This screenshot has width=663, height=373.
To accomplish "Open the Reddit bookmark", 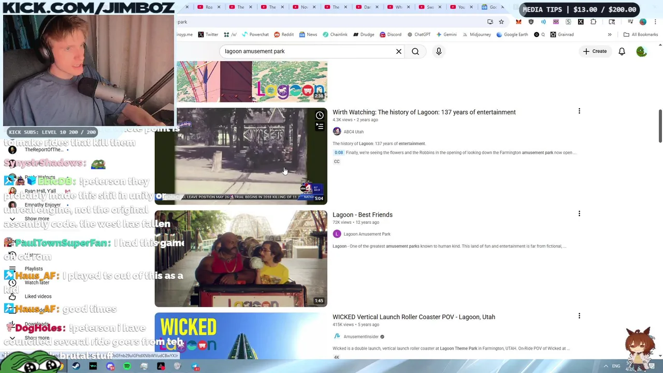I will (x=284, y=35).
